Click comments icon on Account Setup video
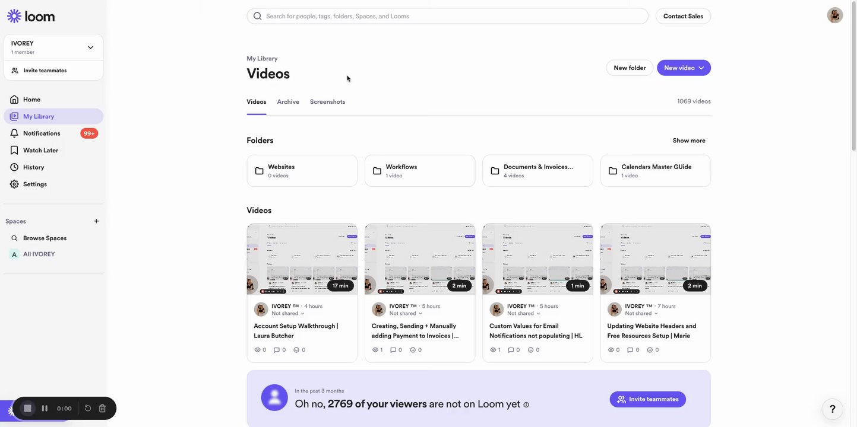The width and height of the screenshot is (857, 427). point(277,350)
